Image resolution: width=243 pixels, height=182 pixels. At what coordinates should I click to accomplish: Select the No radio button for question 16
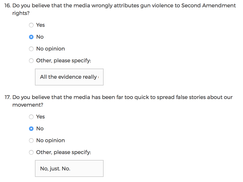coord(31,37)
